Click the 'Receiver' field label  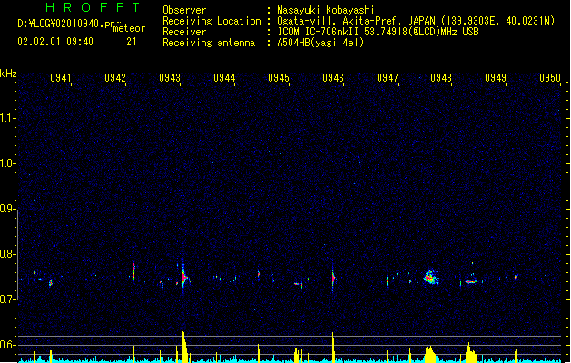click(184, 32)
